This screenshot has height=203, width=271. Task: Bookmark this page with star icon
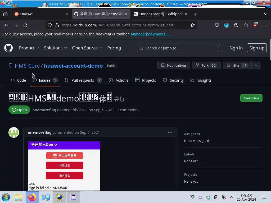point(193,25)
